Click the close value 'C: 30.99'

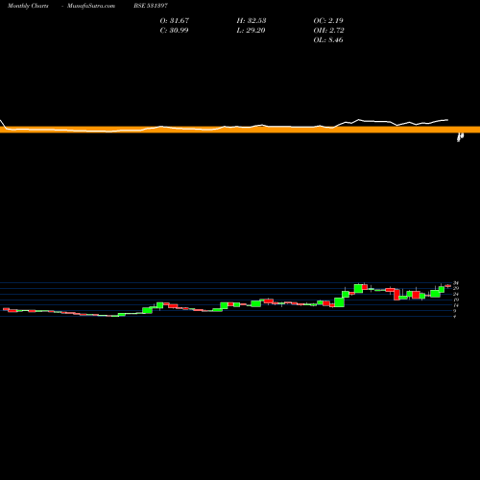[174, 30]
